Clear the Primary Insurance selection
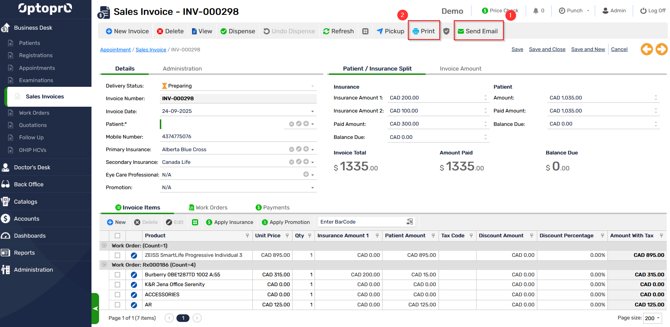 [x=291, y=149]
